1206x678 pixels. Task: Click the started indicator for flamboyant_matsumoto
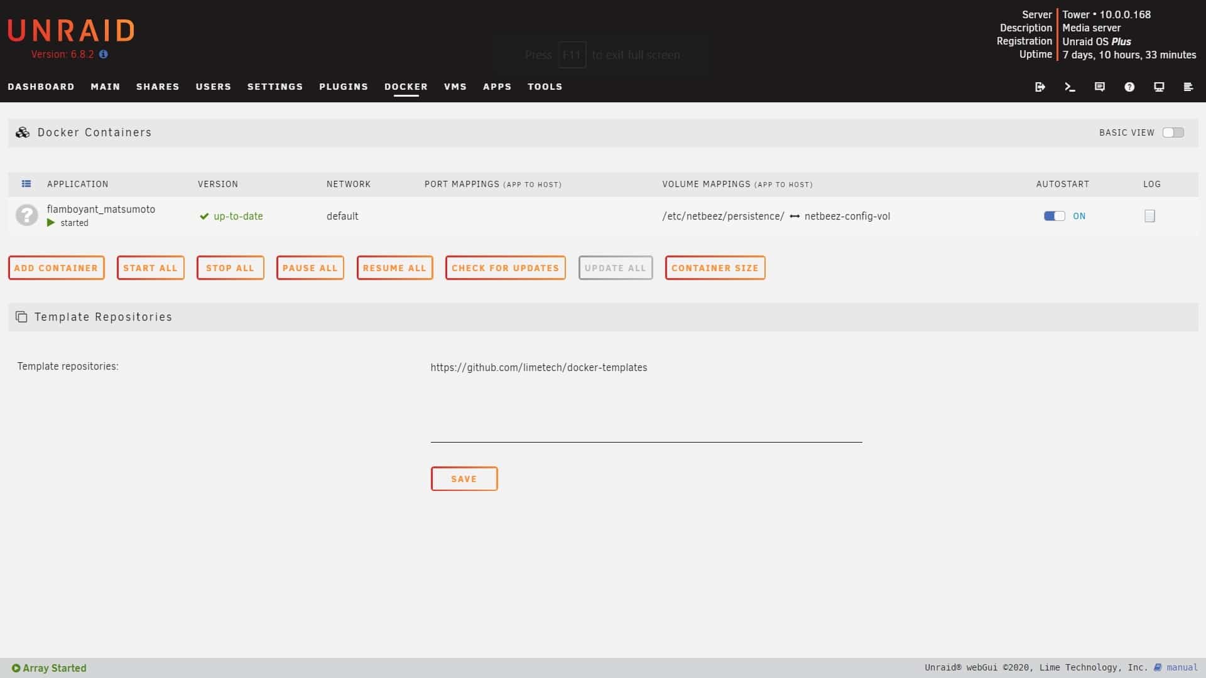coord(50,223)
